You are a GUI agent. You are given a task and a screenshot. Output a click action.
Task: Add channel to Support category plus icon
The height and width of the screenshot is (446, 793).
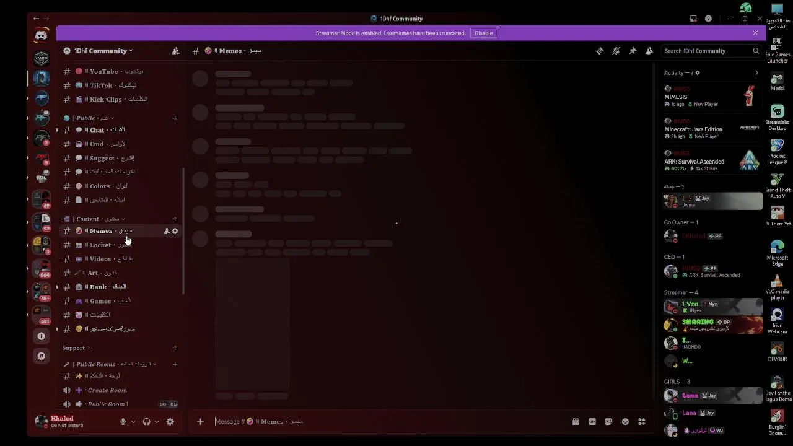click(x=175, y=348)
